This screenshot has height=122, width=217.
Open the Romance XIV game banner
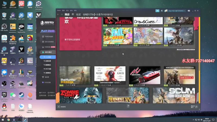point(127,95)
